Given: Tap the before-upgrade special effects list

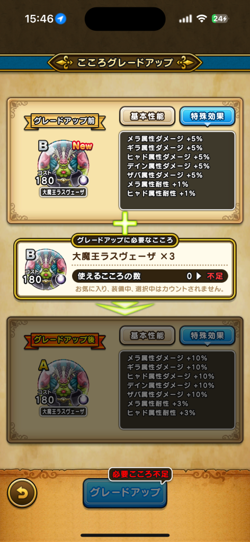Looking at the screenshot, I should coord(177,170).
